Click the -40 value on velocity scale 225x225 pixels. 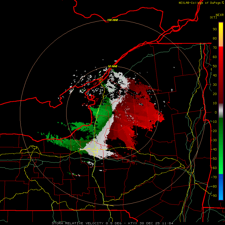click(x=214, y=149)
